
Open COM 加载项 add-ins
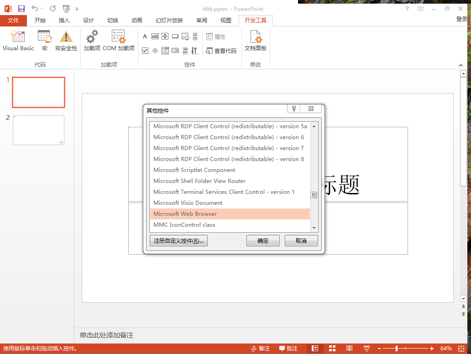point(119,41)
